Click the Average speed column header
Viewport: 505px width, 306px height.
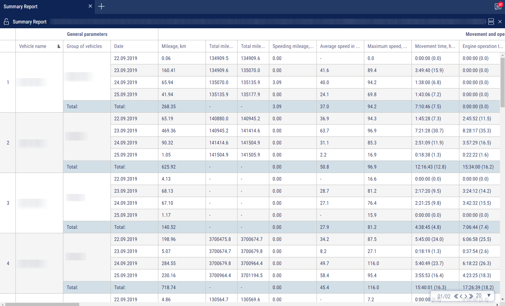tap(340, 46)
